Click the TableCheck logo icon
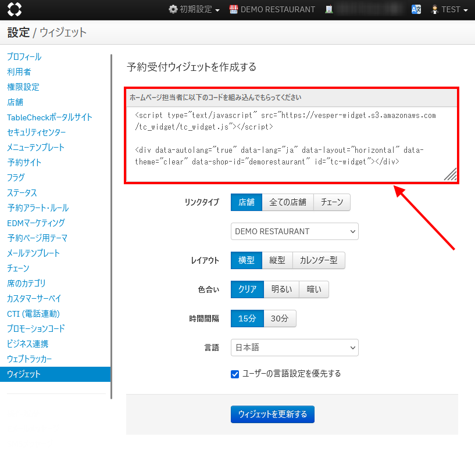 pos(15,9)
